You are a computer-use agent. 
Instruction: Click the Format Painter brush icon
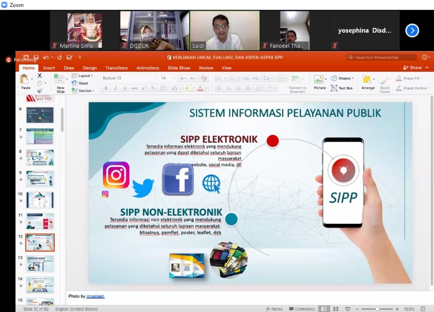40,90
